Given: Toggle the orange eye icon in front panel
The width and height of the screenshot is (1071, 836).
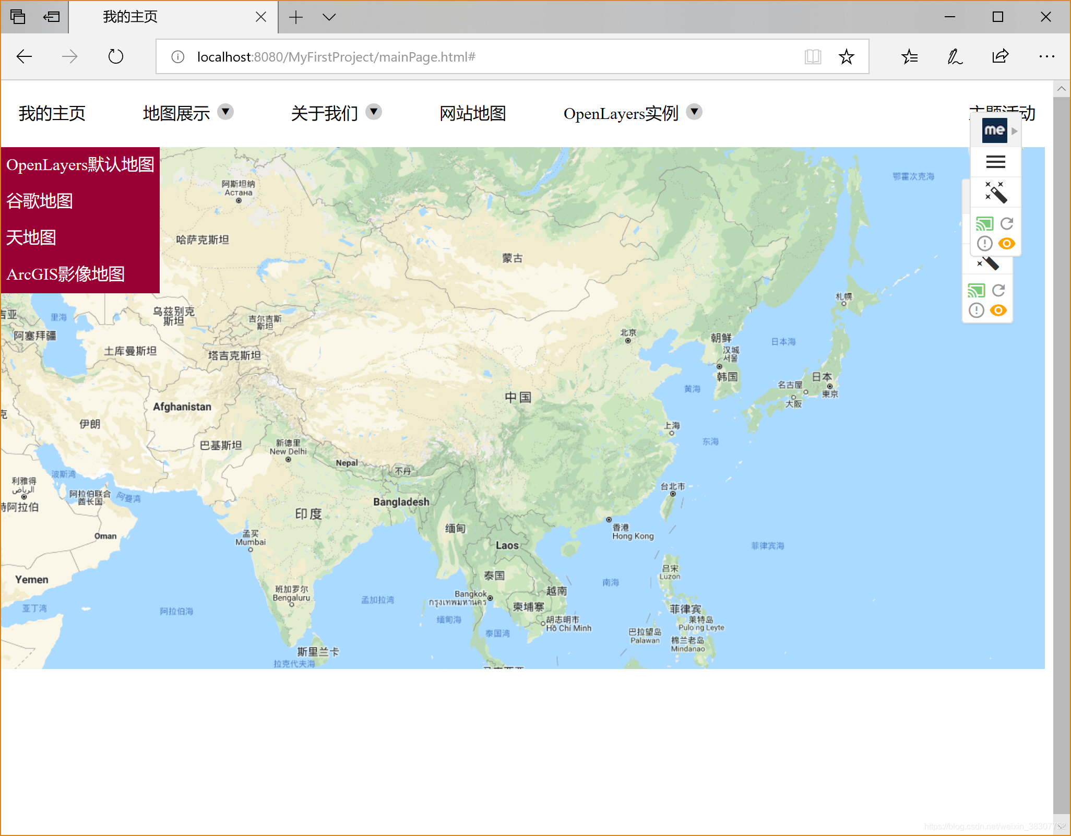Looking at the screenshot, I should 1006,244.
